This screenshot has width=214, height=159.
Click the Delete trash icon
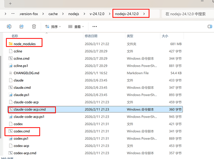tap(34, 26)
